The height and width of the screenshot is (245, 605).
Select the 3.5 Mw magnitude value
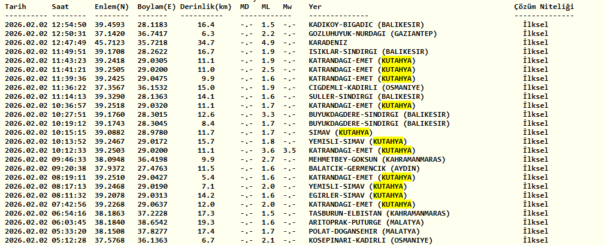pos(289,150)
